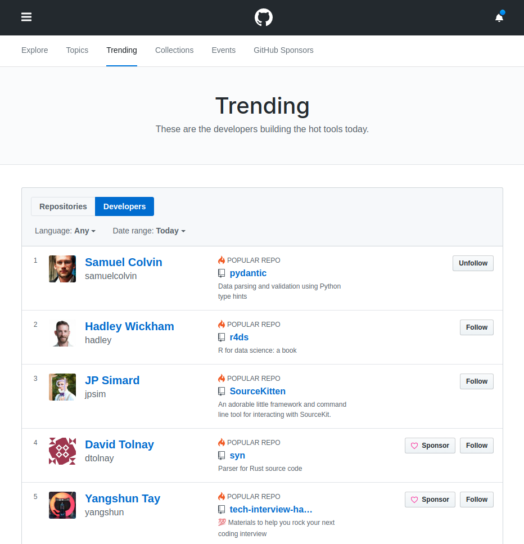
Task: Click the flame icon in Yangshun Tay's row
Action: tap(222, 496)
